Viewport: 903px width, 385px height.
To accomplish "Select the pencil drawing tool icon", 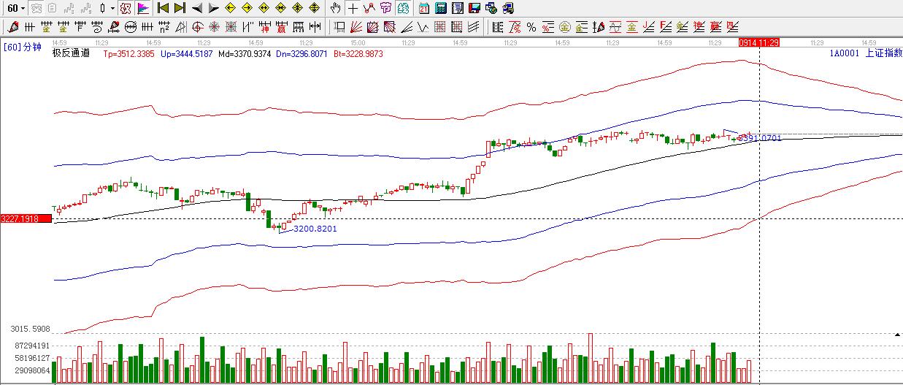I will click(12, 27).
